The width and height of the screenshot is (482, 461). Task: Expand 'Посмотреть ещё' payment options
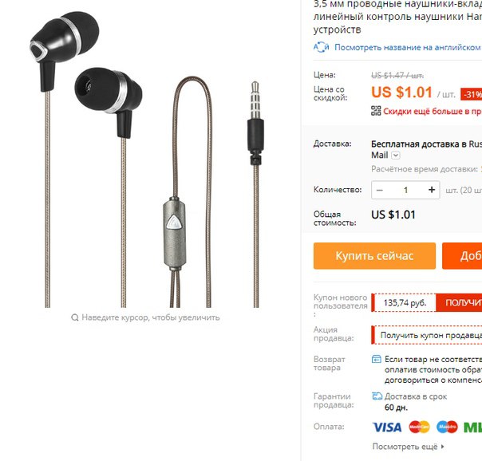click(409, 447)
